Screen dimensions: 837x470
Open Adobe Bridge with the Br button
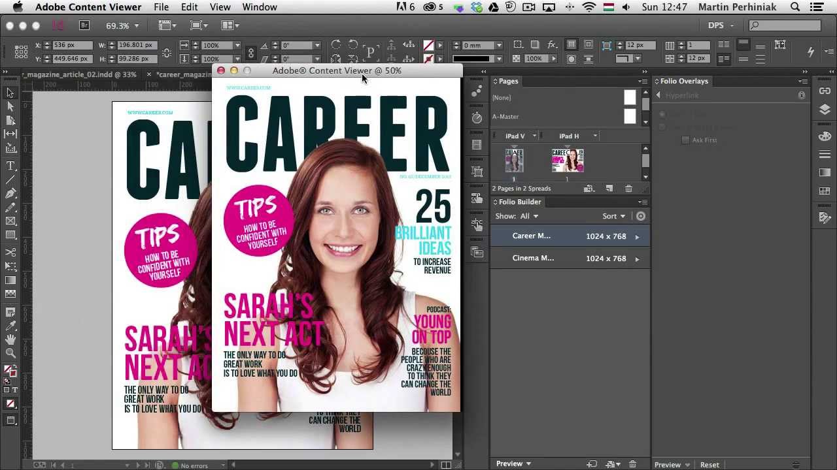click(84, 25)
